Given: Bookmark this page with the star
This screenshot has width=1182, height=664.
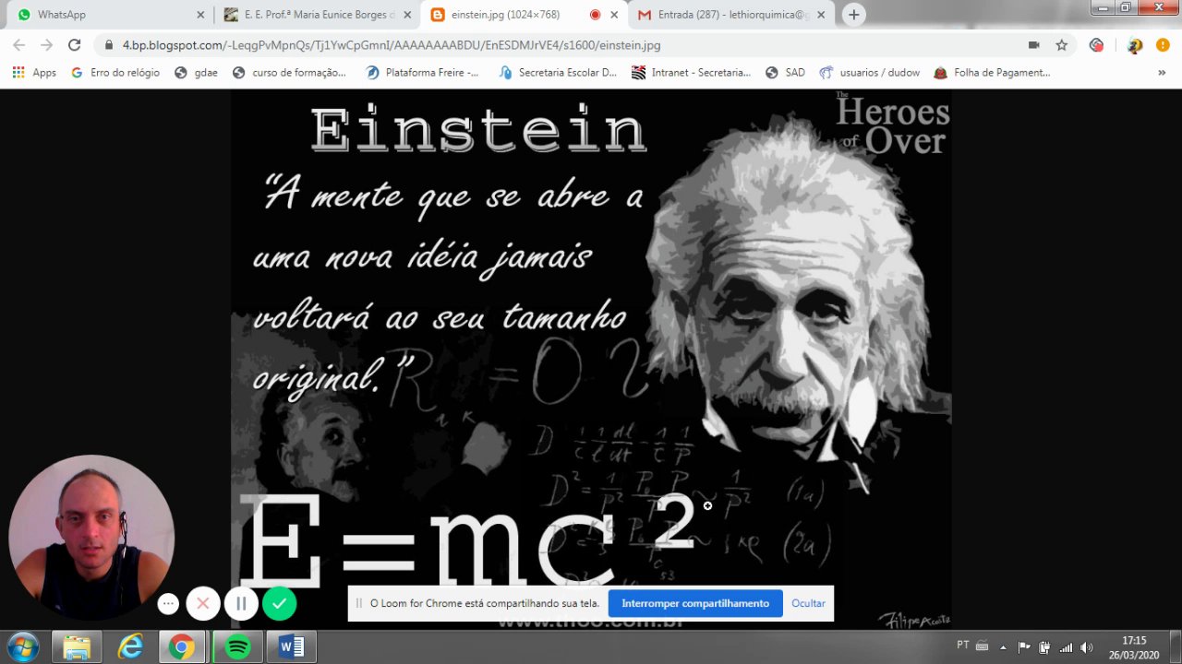Looking at the screenshot, I should pyautogui.click(x=1062, y=44).
